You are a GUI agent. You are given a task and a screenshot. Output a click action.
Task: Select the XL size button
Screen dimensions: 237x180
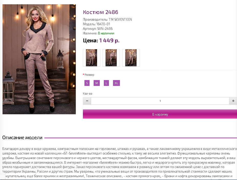click(x=116, y=83)
